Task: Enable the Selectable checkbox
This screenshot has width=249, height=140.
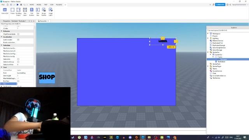Action: [18, 59]
